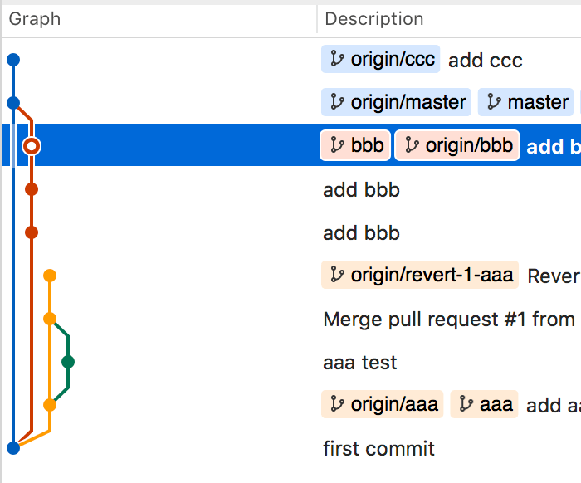Screen dimensions: 581x483
Task: Click the origin/ccc branch label
Action: click(381, 60)
